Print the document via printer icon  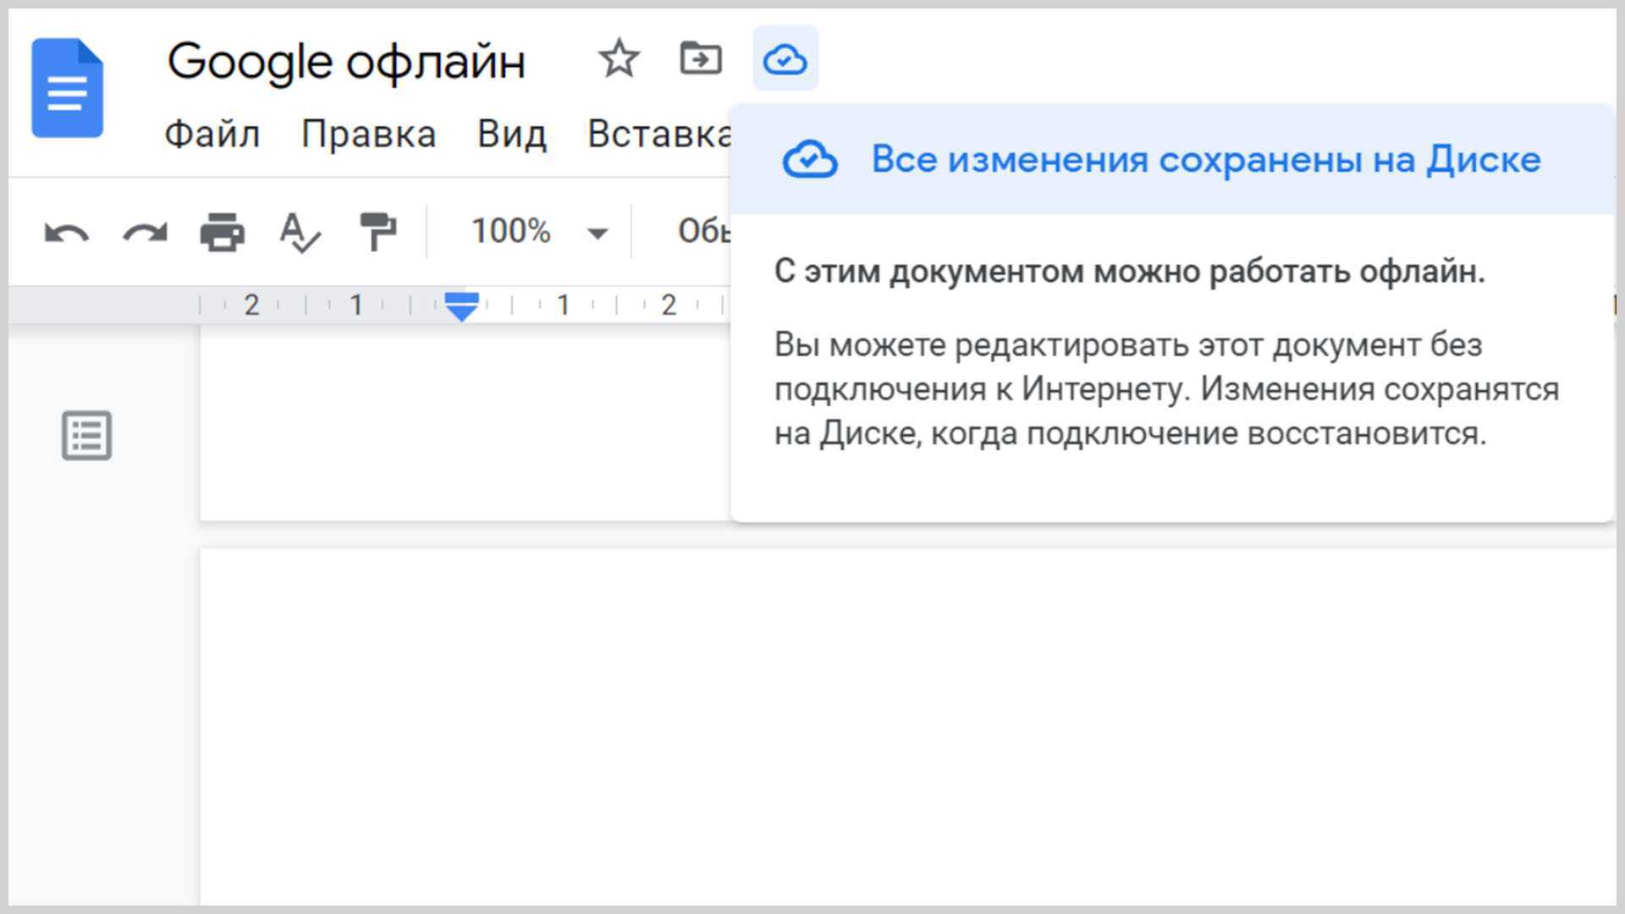[x=222, y=232]
